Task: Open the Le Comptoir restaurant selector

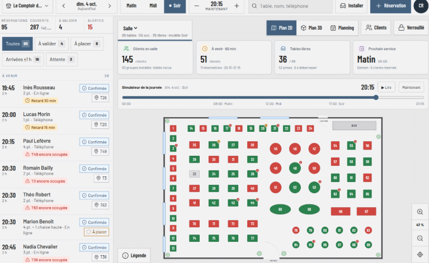Action: 27,6
